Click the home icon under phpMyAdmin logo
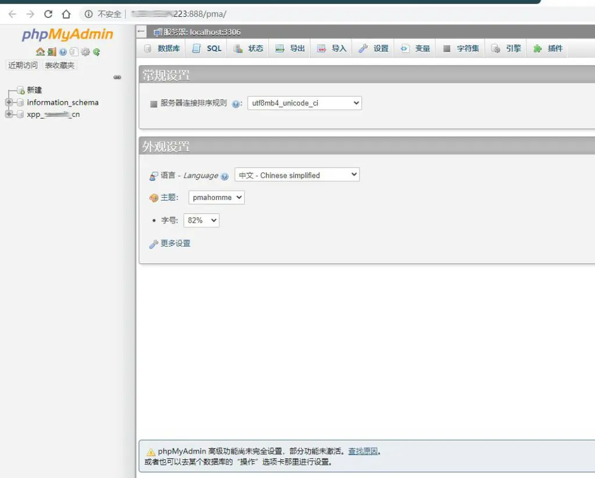This screenshot has height=478, width=595. click(x=40, y=52)
